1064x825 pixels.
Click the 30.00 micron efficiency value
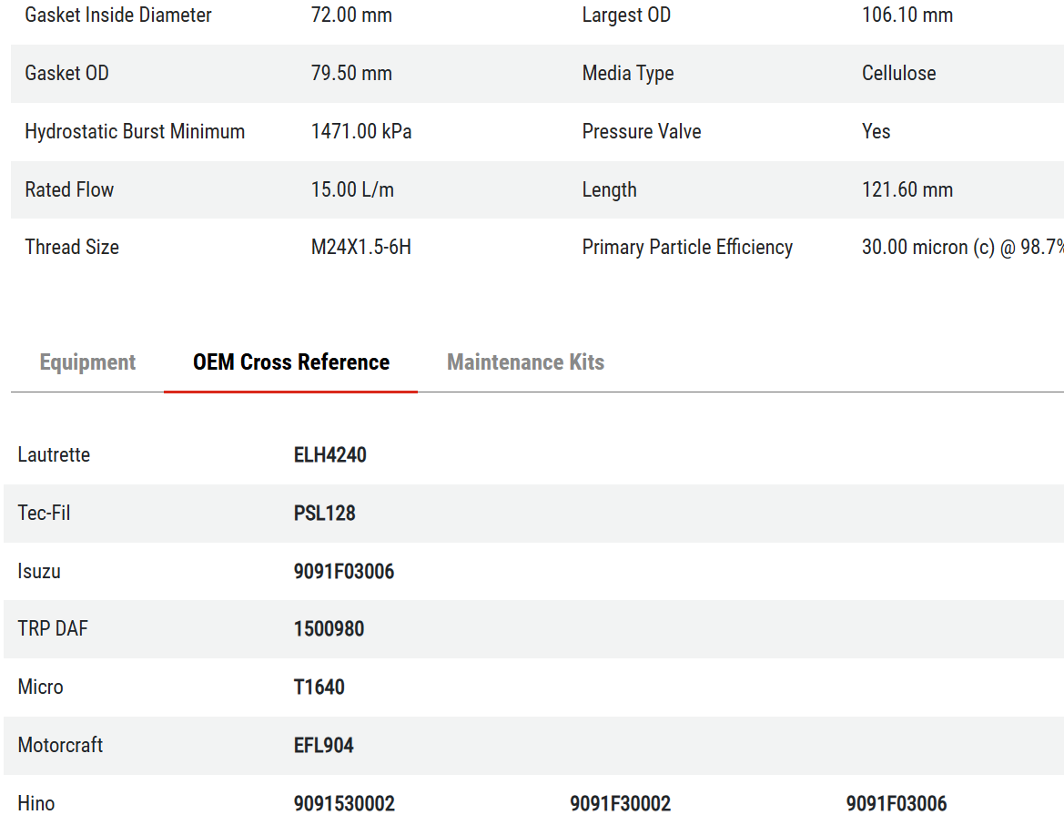(x=962, y=247)
